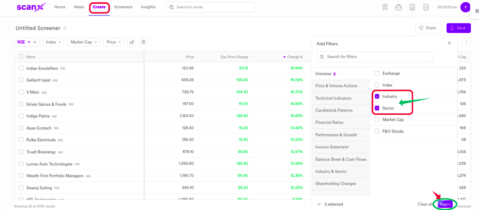Tick the checkbox for Indigo Paints row
This screenshot has width=479, height=210.
(21, 116)
